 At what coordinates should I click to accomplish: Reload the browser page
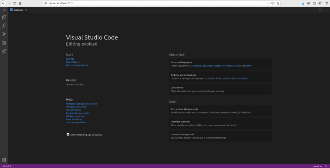[15, 3]
